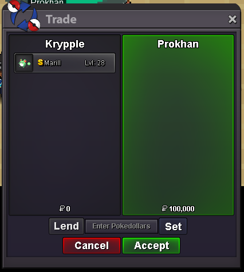Click Prokhan's 100,000 offer amount
The image size is (244, 272).
pos(182,208)
